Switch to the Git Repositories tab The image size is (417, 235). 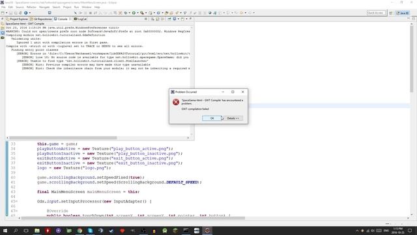41,19
